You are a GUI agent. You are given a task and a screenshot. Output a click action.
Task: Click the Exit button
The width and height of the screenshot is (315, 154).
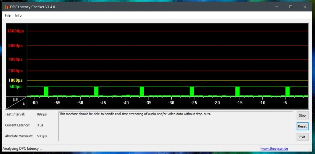click(302, 137)
